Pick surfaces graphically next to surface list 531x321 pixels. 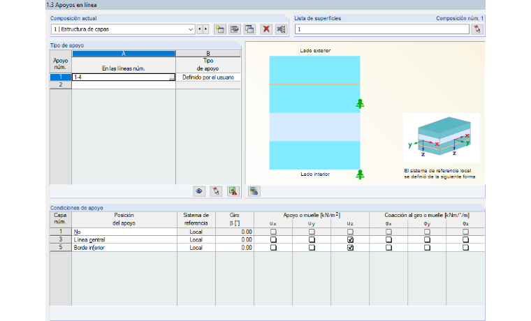[477, 29]
